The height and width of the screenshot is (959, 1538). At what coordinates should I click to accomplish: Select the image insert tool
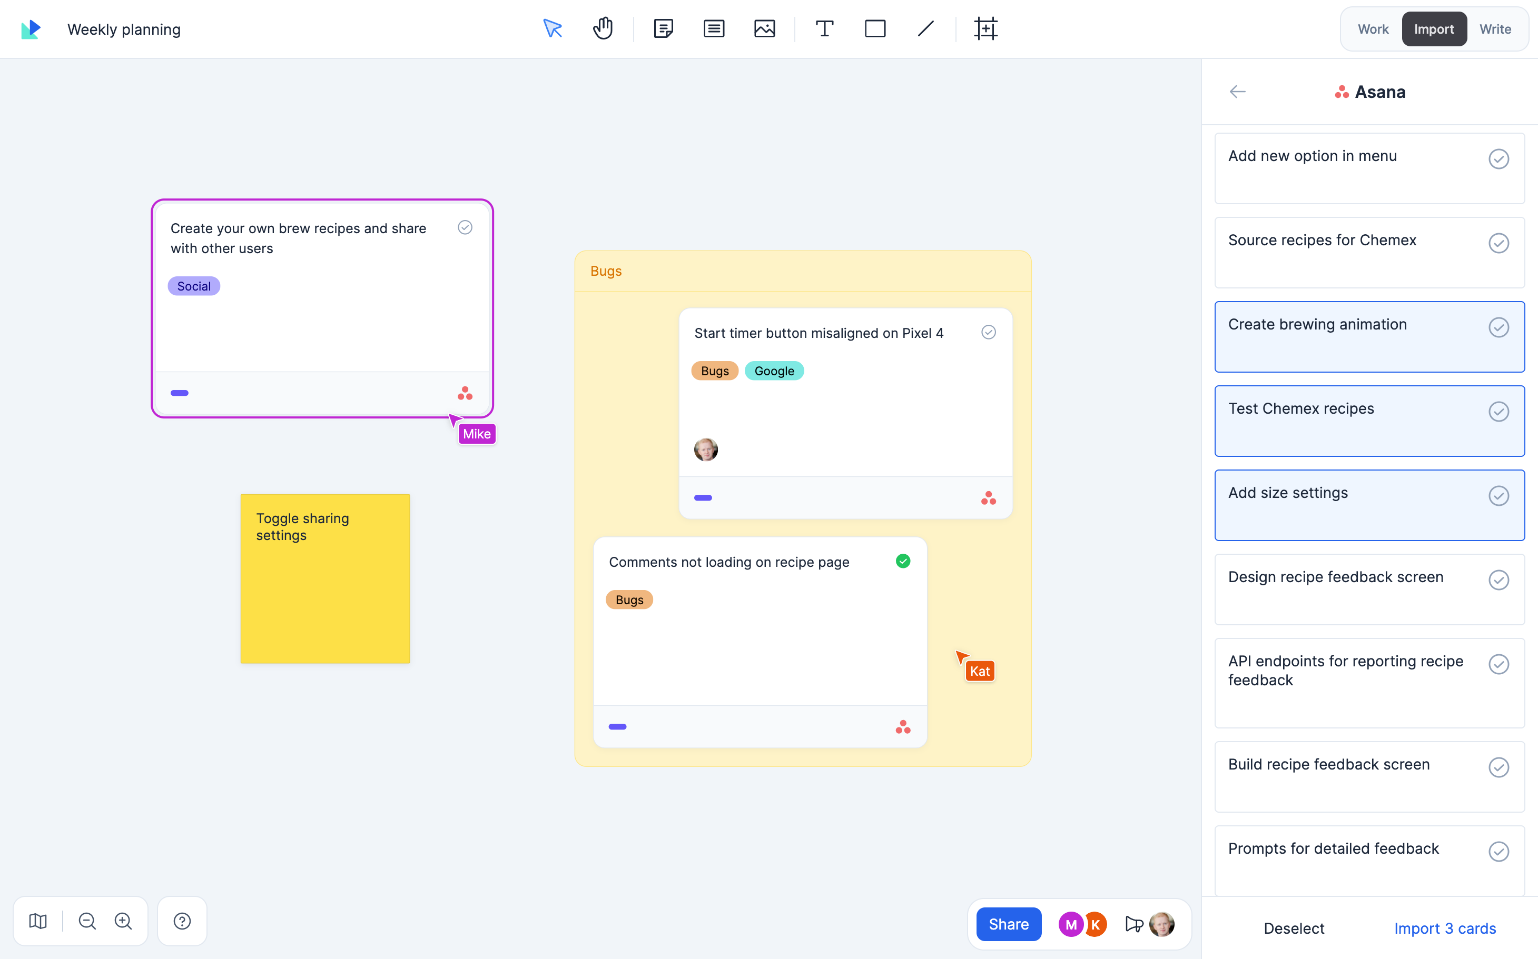764,28
